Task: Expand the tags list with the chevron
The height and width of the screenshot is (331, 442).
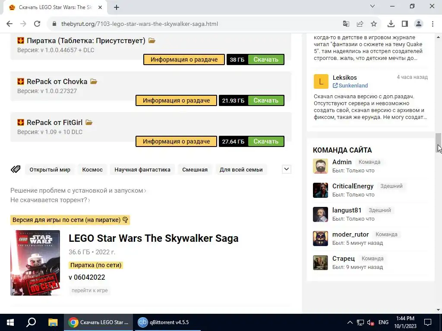Action: (x=287, y=169)
